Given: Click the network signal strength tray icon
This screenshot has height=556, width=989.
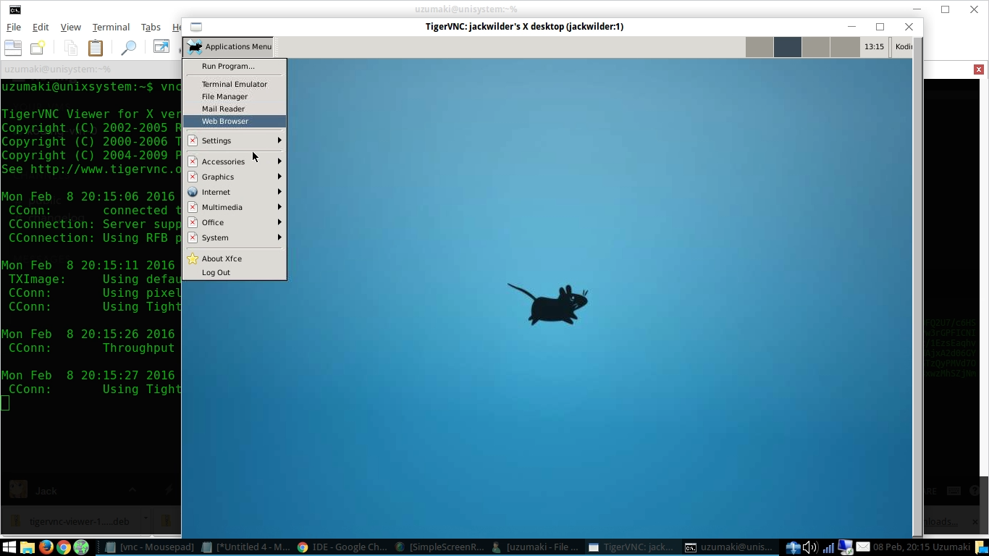Looking at the screenshot, I should point(828,547).
